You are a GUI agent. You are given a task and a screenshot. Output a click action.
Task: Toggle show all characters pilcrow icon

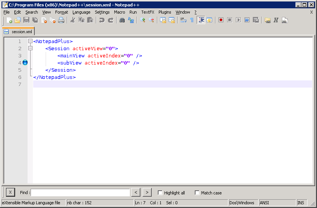point(192,20)
